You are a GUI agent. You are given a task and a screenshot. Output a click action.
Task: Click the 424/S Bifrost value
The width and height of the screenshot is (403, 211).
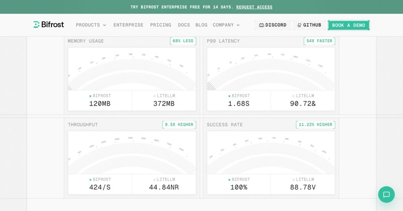(x=100, y=187)
